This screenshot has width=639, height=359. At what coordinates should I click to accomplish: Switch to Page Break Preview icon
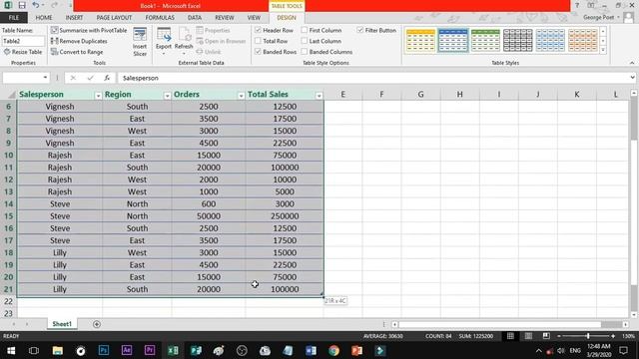point(546,336)
